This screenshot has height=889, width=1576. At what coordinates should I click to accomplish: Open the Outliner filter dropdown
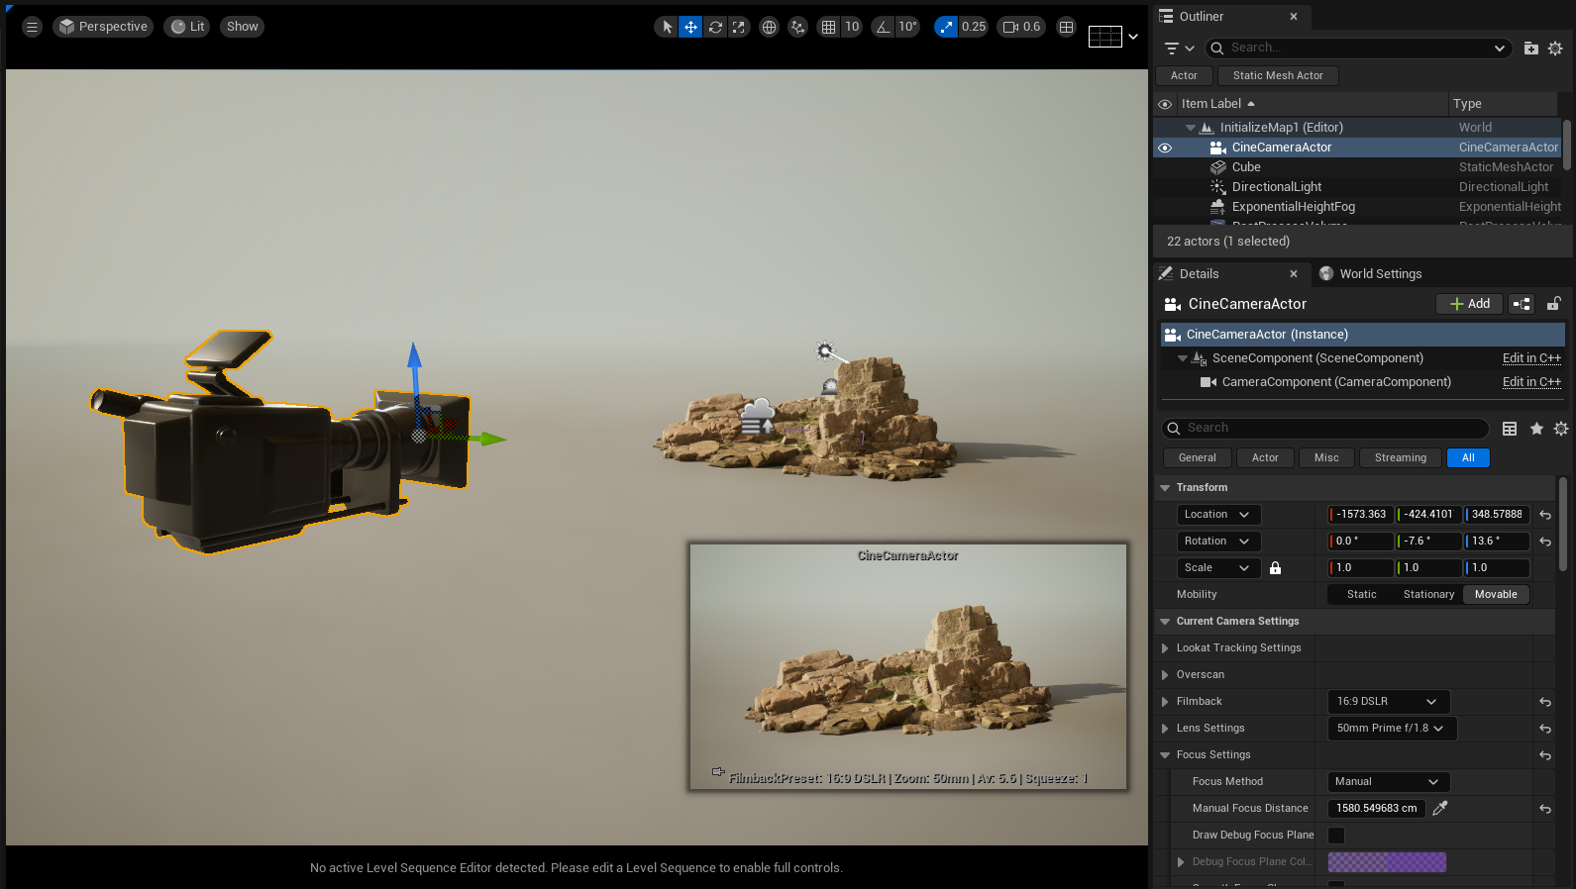[x=1178, y=48]
